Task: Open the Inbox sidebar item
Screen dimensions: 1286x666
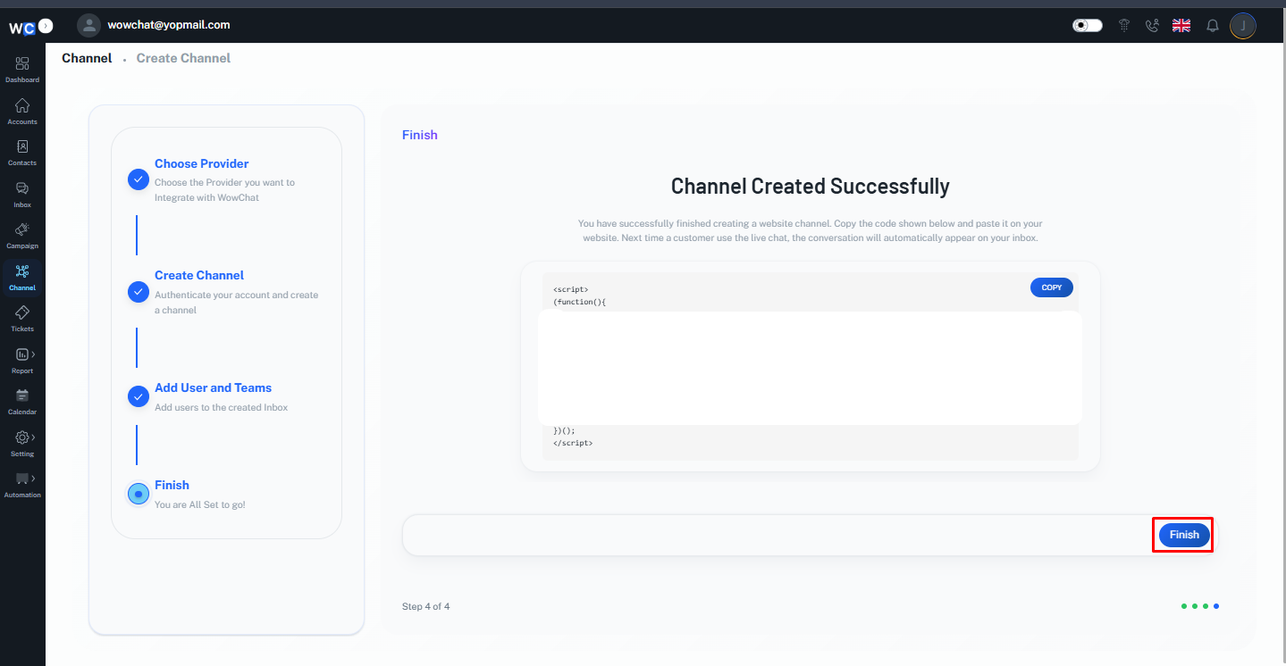Action: click(x=22, y=194)
